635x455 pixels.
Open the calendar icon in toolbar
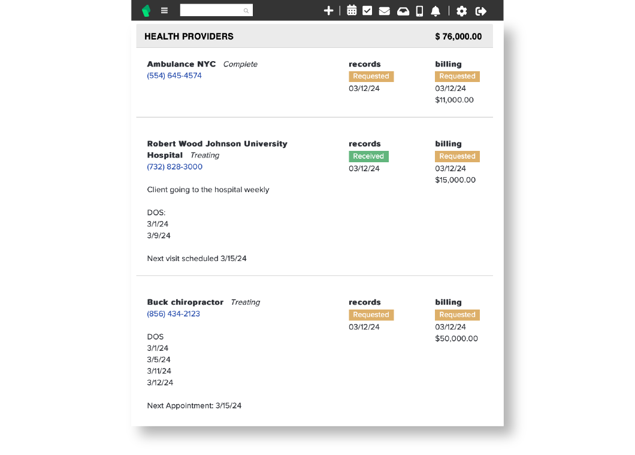click(352, 11)
